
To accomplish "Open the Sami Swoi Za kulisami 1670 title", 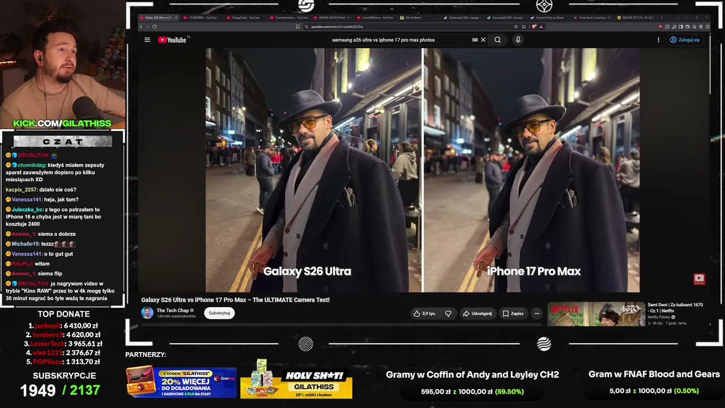I will pyautogui.click(x=675, y=308).
